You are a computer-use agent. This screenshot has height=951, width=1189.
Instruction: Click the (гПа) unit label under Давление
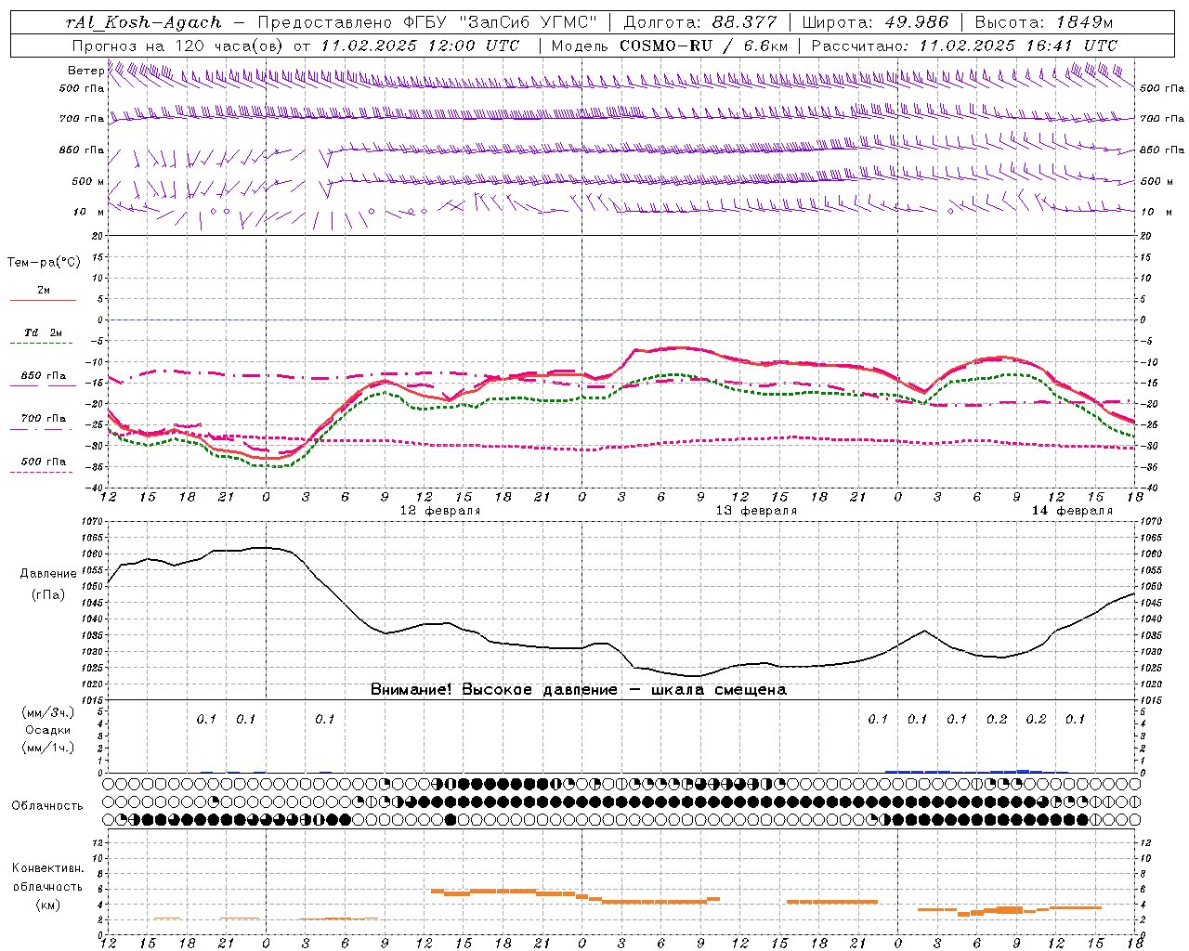[48, 595]
